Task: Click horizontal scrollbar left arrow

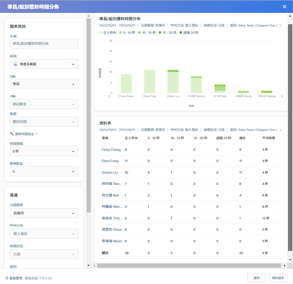Action: pyautogui.click(x=94, y=265)
